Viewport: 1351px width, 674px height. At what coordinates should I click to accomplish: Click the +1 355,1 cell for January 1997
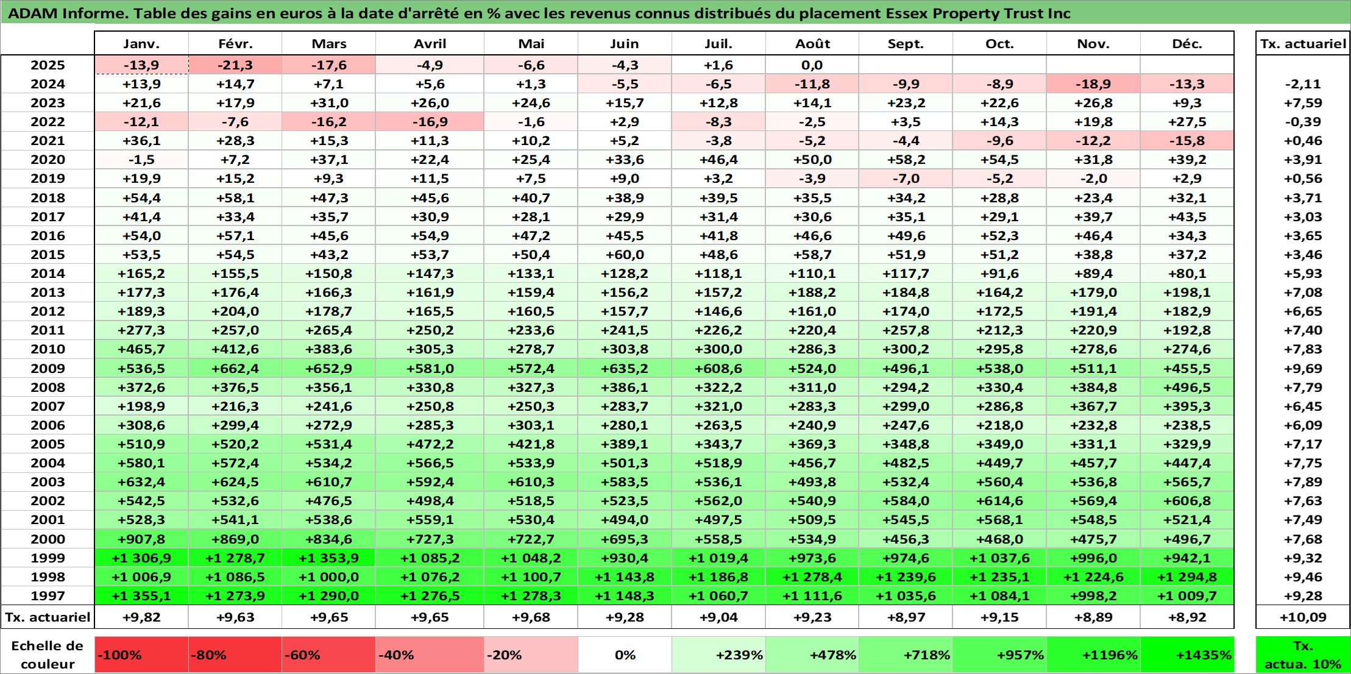[x=141, y=595]
